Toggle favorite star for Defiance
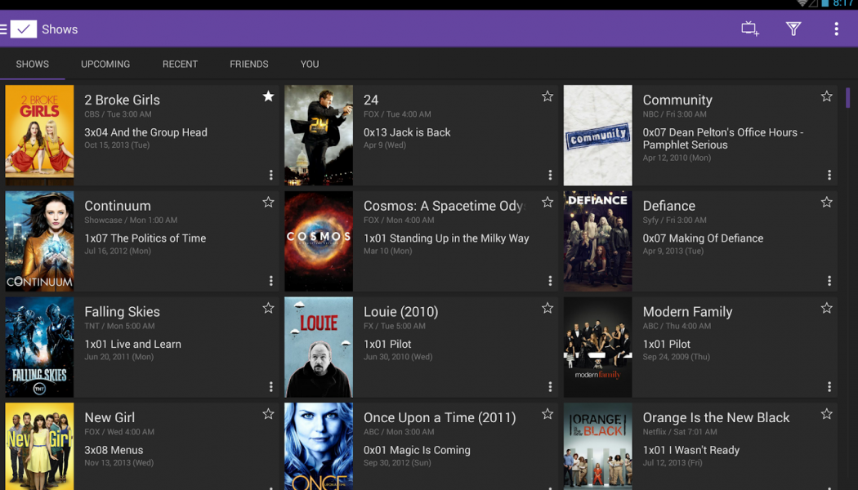858x490 pixels. click(x=826, y=203)
